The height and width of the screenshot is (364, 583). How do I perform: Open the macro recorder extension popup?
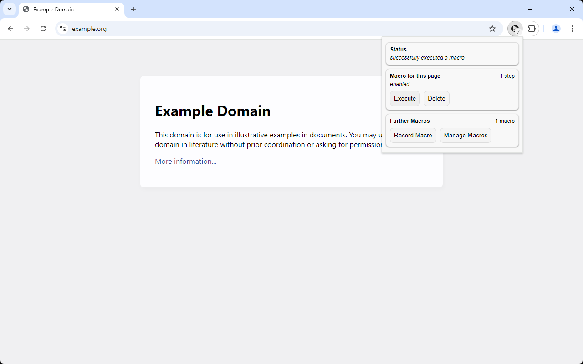point(515,28)
